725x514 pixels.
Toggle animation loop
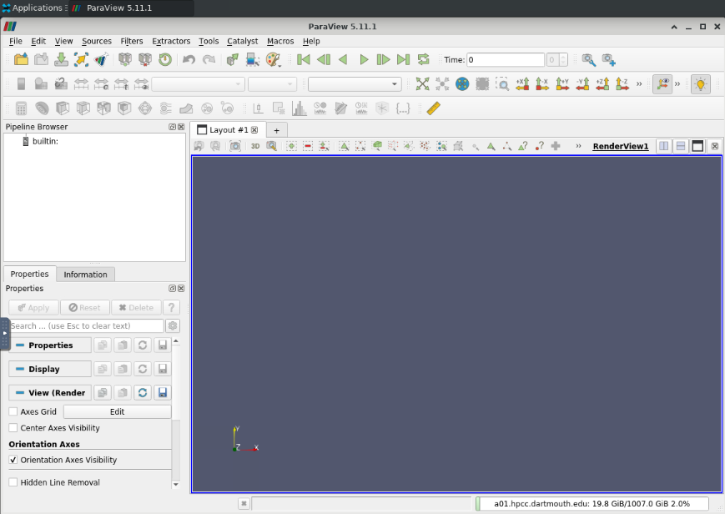(x=423, y=60)
